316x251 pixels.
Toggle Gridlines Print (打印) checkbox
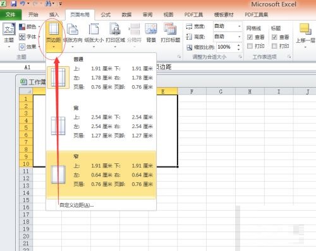click(x=250, y=46)
